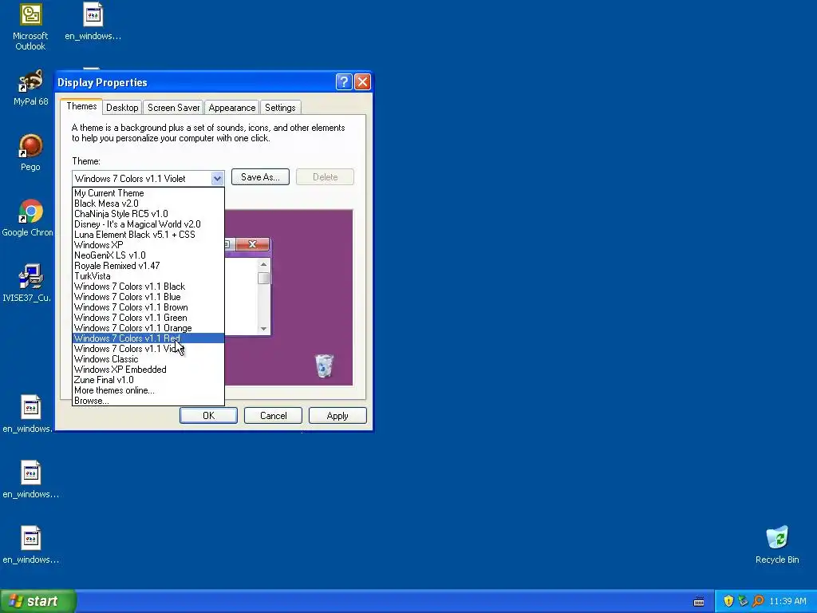817x613 pixels.
Task: Choose ChaNinja Style RC5 v1.0 theme
Action: click(148, 214)
